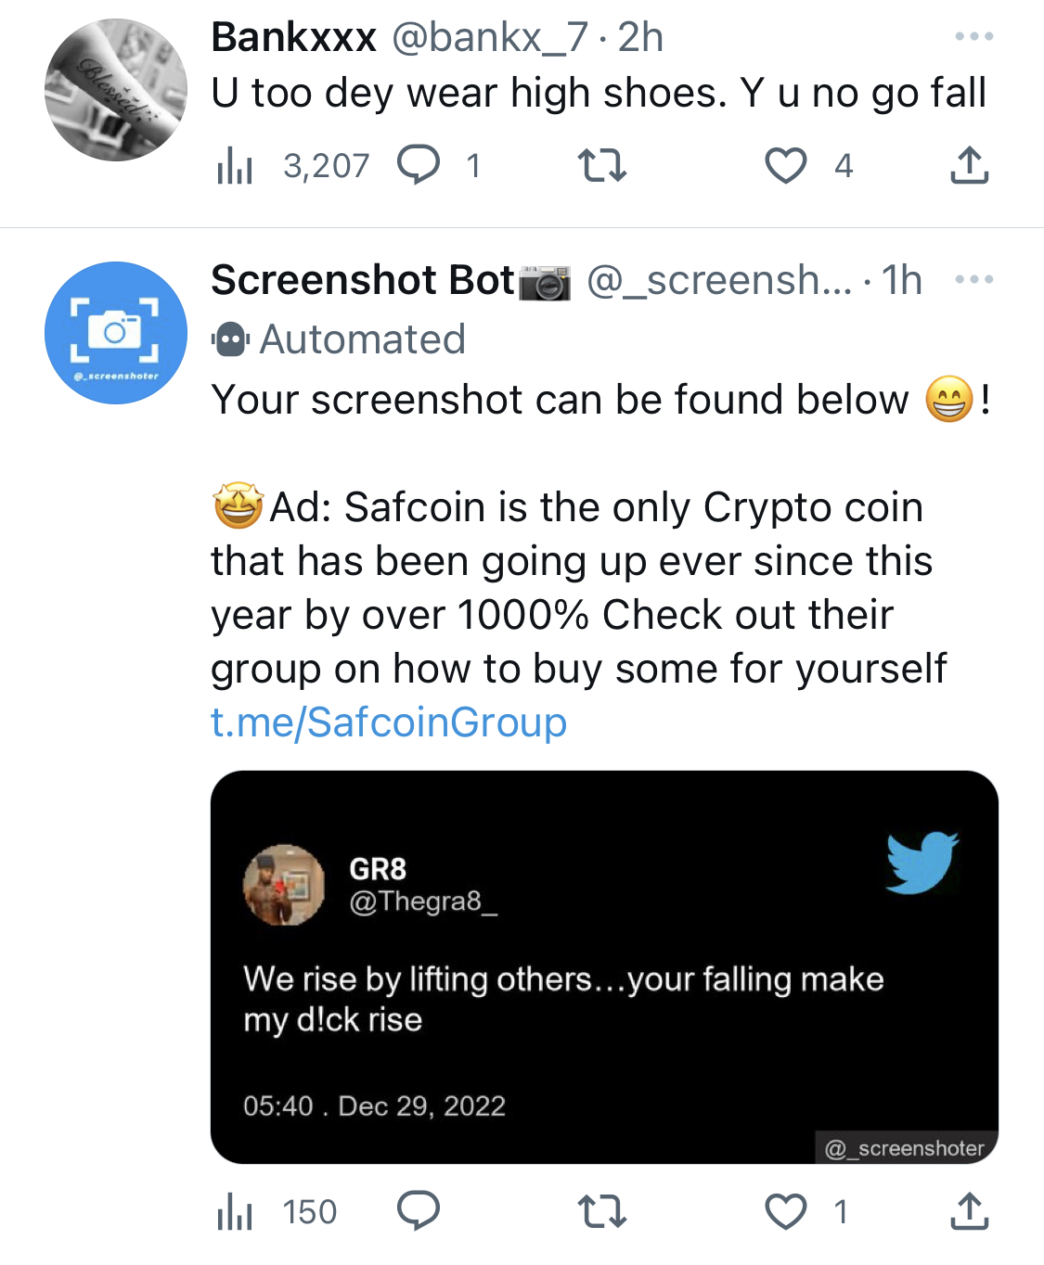Share the Screenshot Bot tweet
Image resolution: width=1044 pixels, height=1265 pixels.
click(x=970, y=1211)
